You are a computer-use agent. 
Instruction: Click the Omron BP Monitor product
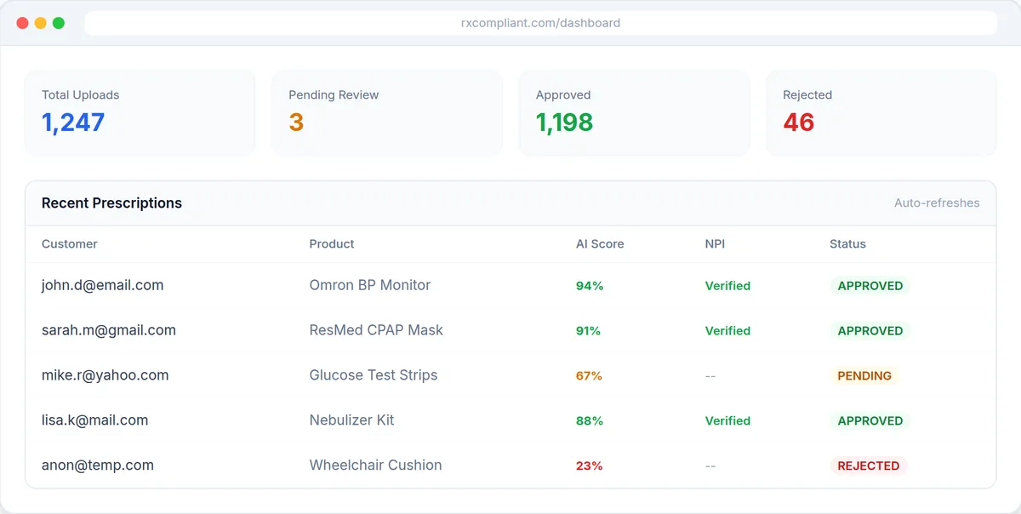370,285
